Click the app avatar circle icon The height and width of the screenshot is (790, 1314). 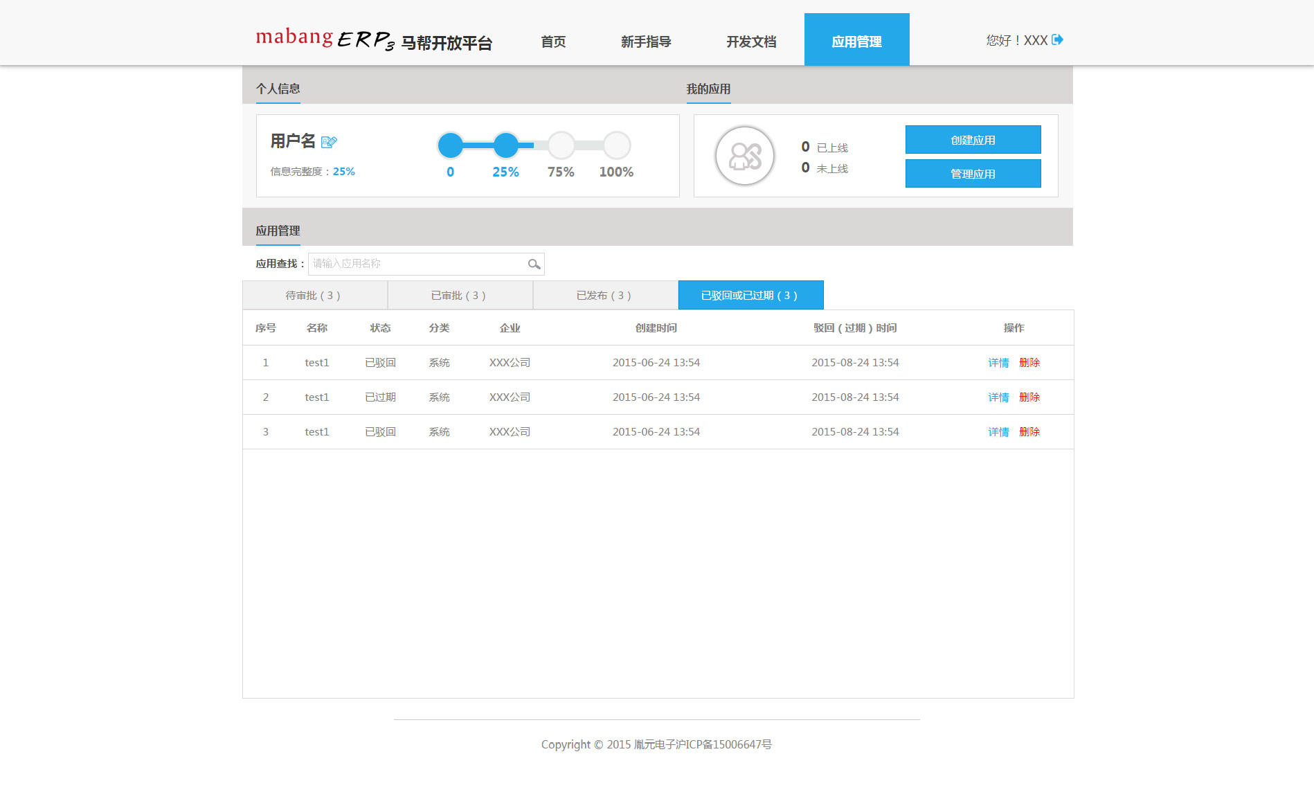(x=744, y=156)
